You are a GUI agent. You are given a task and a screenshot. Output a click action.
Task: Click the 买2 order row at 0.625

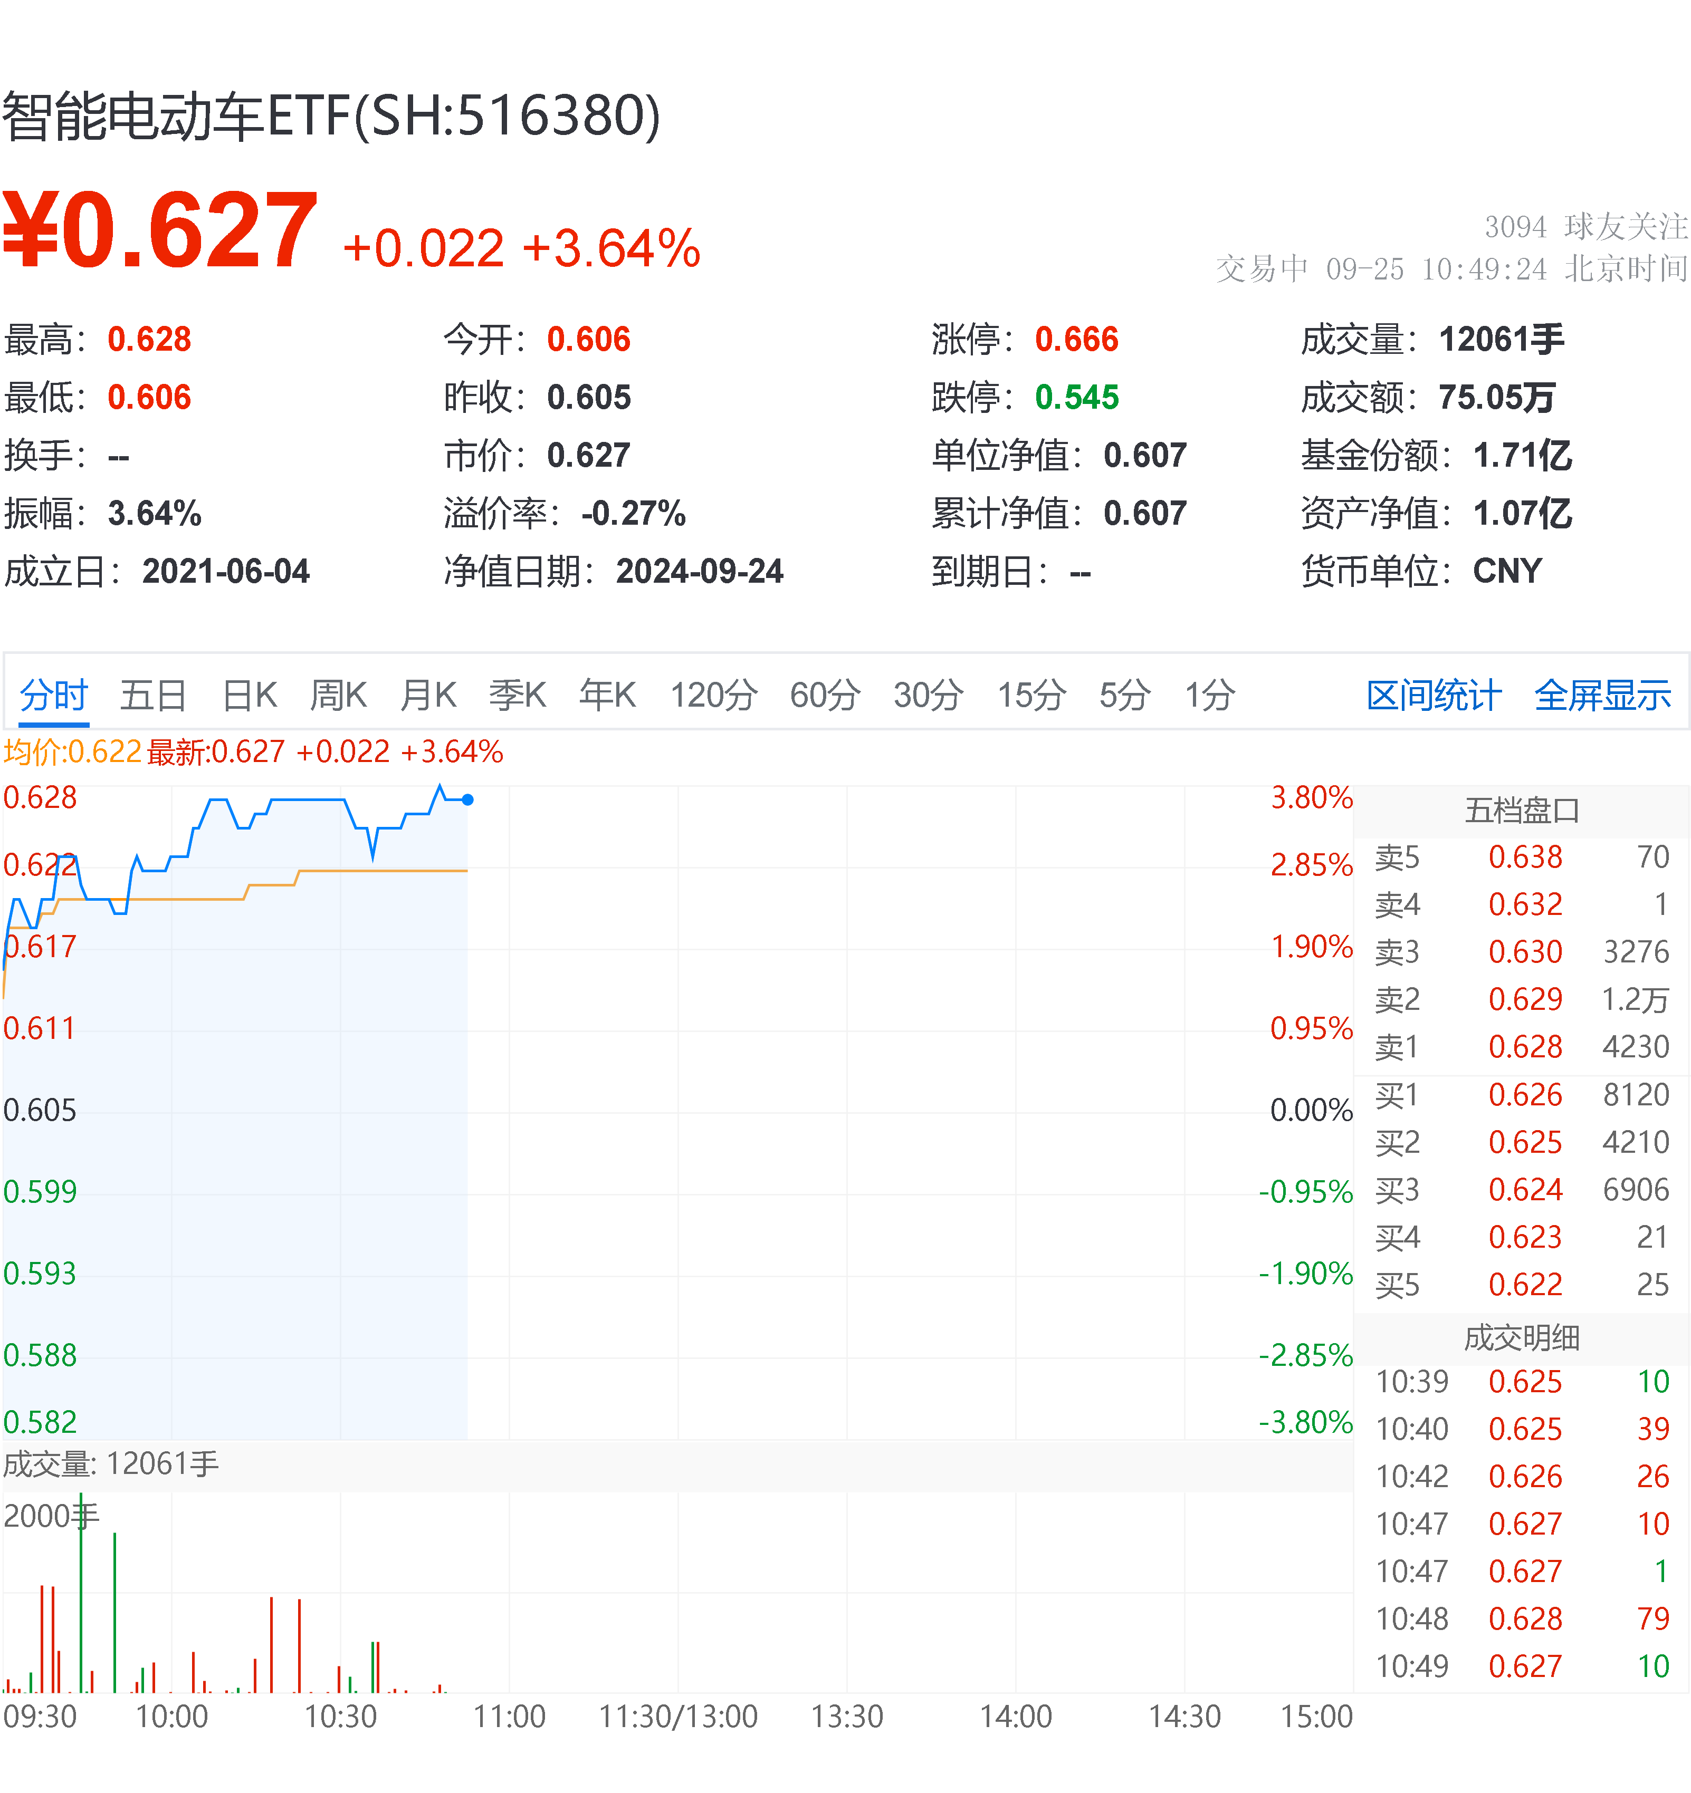coord(1521,1143)
